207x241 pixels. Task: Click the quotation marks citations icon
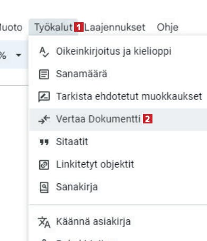[x=44, y=142]
